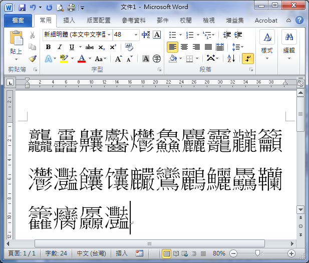Toggle Character Shading button
Image resolution: width=309 pixels, height=263 pixels.
146,59
